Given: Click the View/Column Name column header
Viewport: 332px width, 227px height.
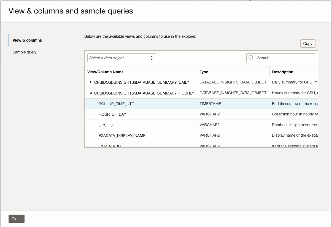Looking at the screenshot, I should coord(105,72).
